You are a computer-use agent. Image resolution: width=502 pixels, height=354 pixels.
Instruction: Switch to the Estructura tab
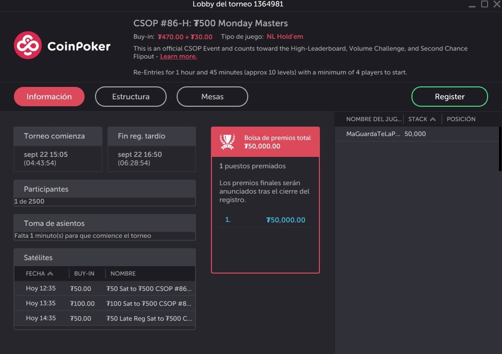click(x=130, y=96)
